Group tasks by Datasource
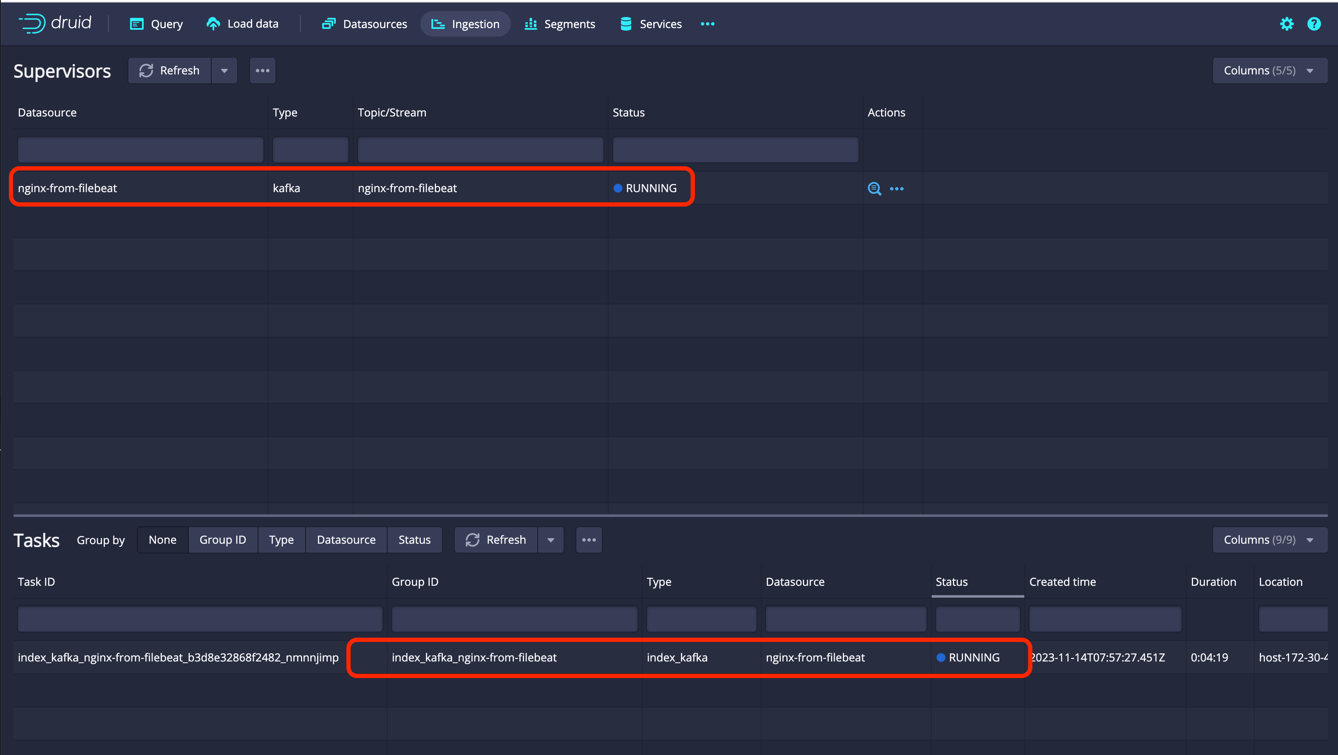The width and height of the screenshot is (1338, 755). click(x=346, y=540)
